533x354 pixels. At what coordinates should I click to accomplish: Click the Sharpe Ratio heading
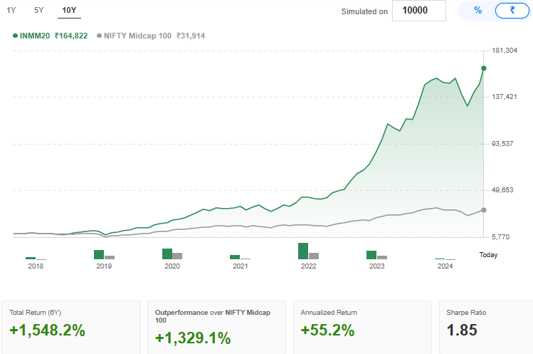point(466,313)
